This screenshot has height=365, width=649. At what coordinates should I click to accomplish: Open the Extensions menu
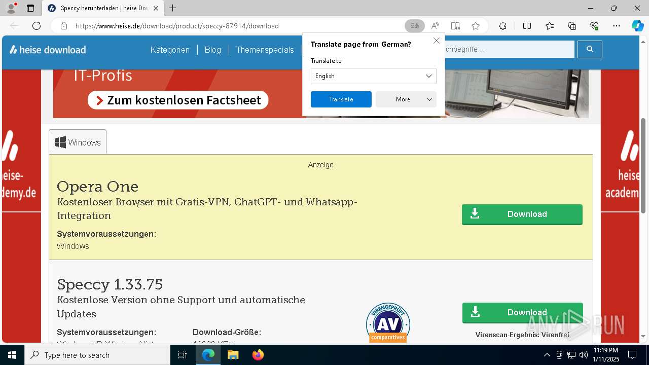pos(502,26)
